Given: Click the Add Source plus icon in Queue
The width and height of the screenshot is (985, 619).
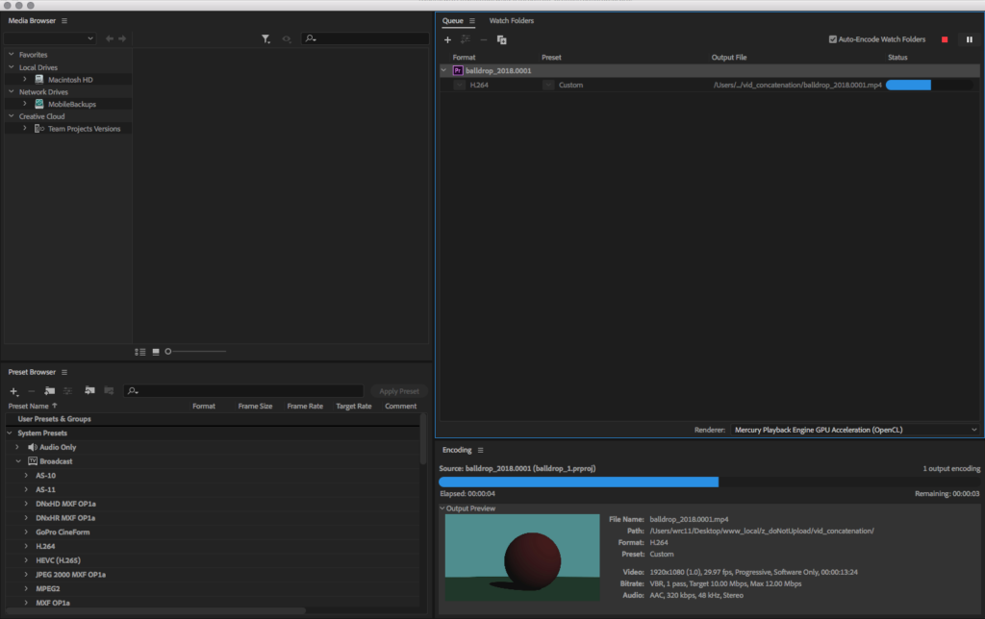Looking at the screenshot, I should click(447, 39).
